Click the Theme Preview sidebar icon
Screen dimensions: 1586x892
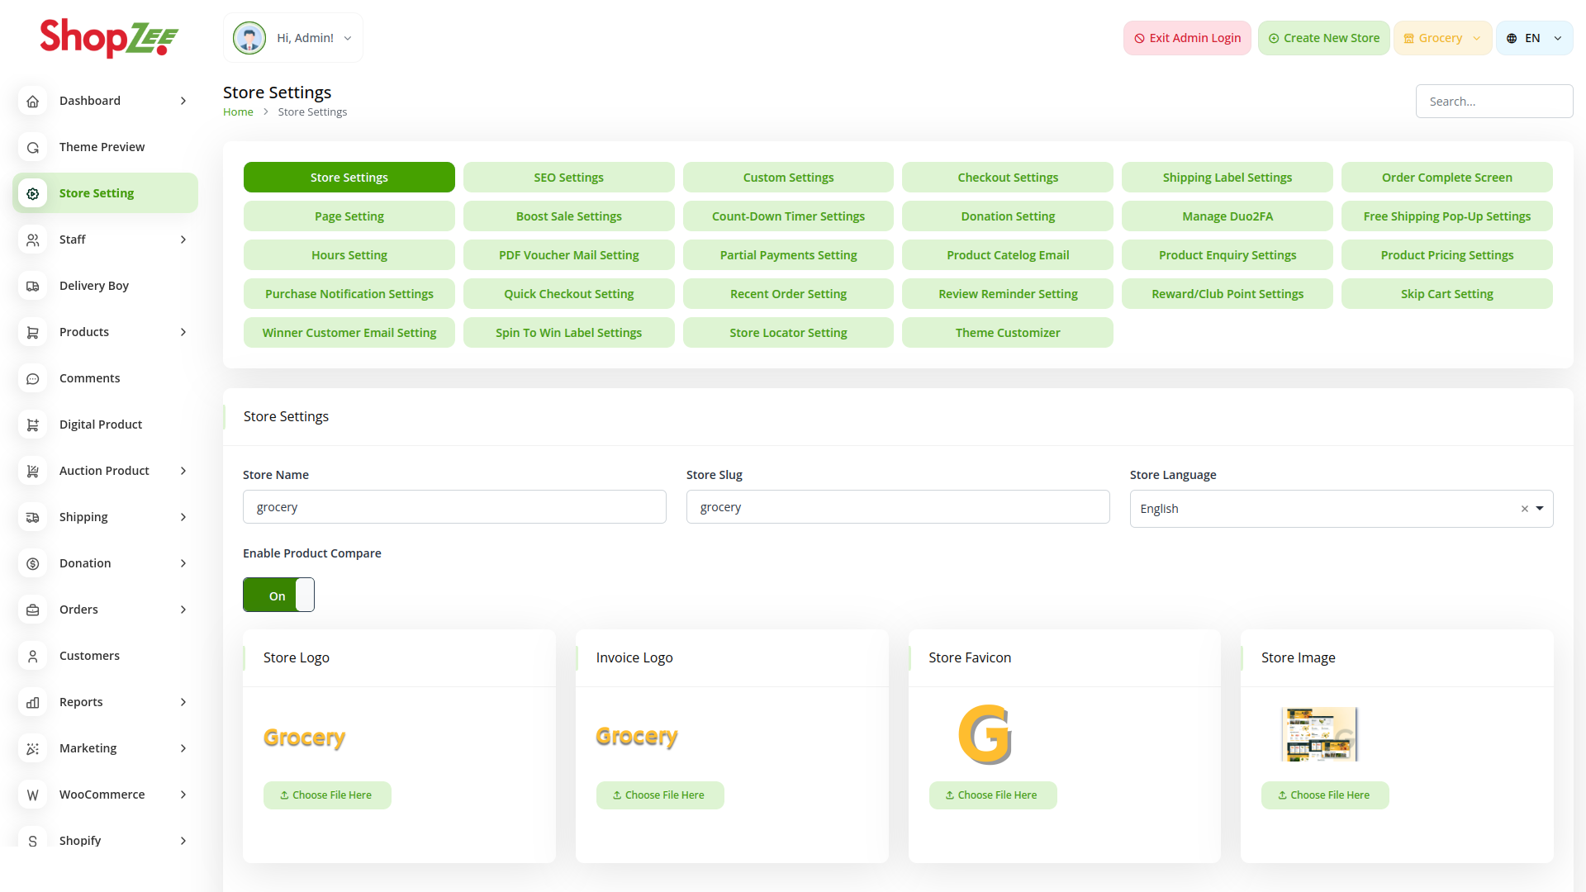tap(33, 147)
